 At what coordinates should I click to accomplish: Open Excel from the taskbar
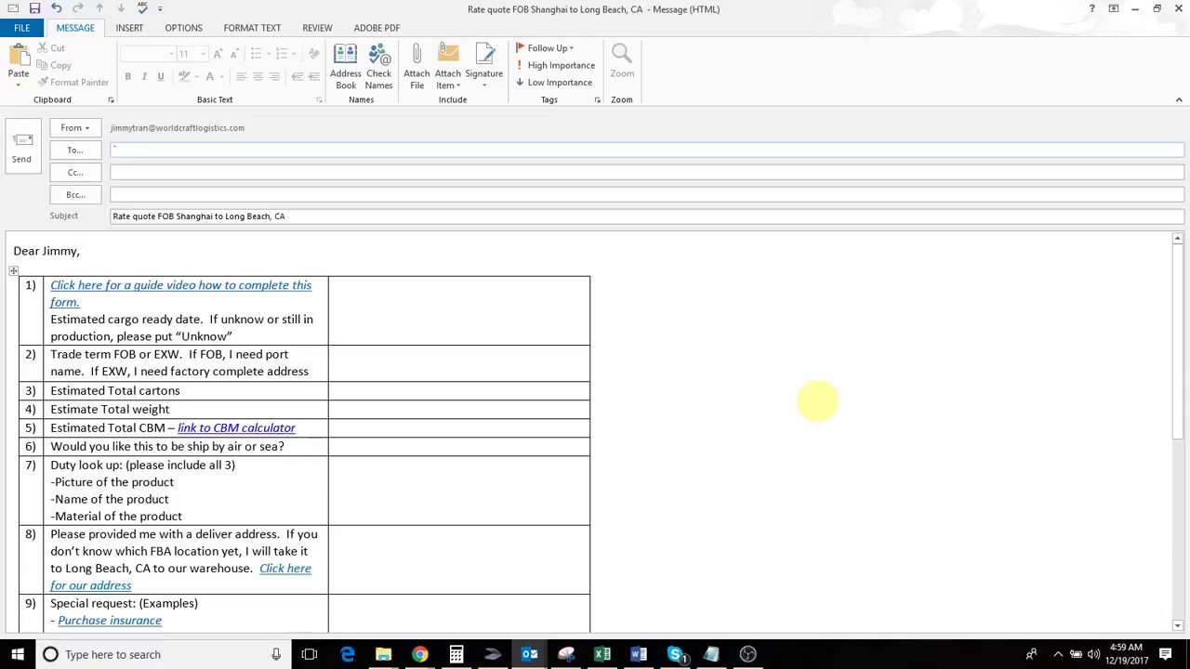pyautogui.click(x=602, y=654)
